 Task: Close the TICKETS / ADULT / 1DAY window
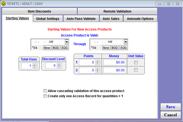click(x=178, y=4)
